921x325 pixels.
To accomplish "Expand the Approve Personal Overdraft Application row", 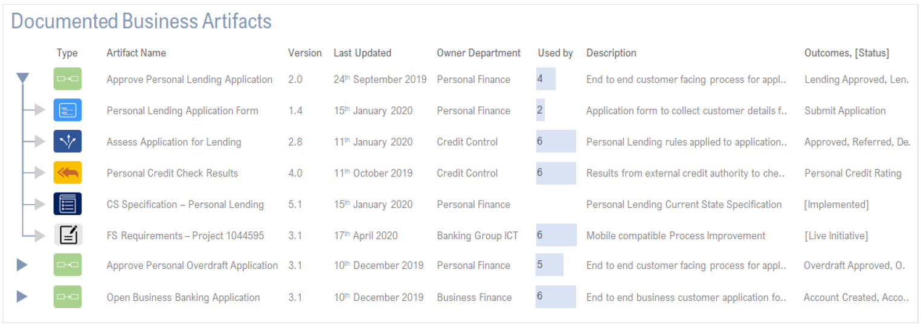I will tap(22, 265).
